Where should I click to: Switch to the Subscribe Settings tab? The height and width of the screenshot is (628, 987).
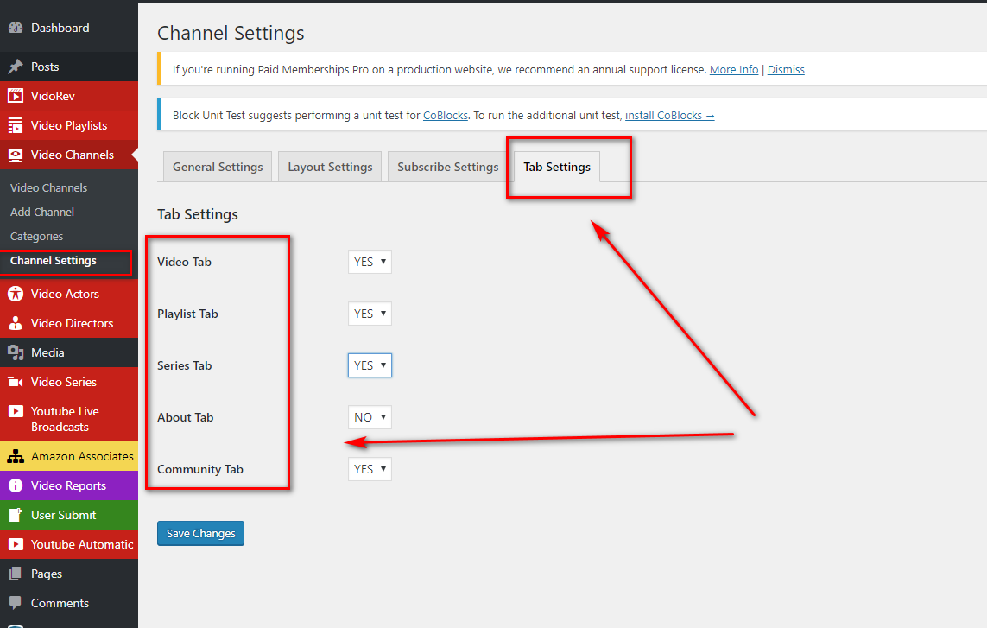447,167
